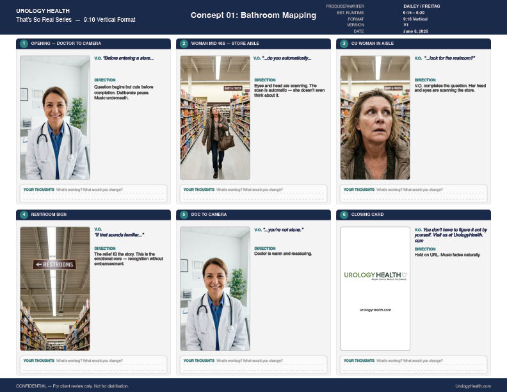The image size is (507, 392).
Task: Click the title 'Concept 01: Bathroom Mapping'
Action: [x=253, y=15]
